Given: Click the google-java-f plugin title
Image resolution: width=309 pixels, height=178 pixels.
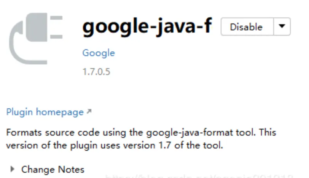Looking at the screenshot, I should [x=147, y=27].
